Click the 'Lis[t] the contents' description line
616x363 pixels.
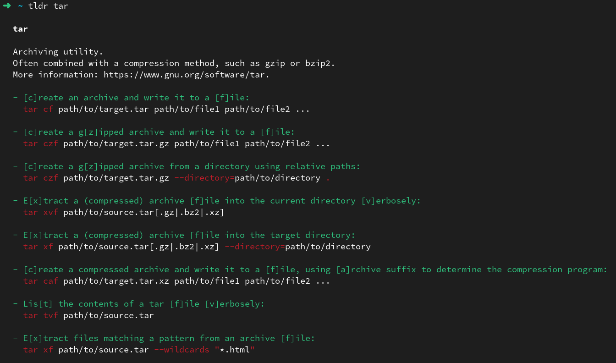click(144, 304)
